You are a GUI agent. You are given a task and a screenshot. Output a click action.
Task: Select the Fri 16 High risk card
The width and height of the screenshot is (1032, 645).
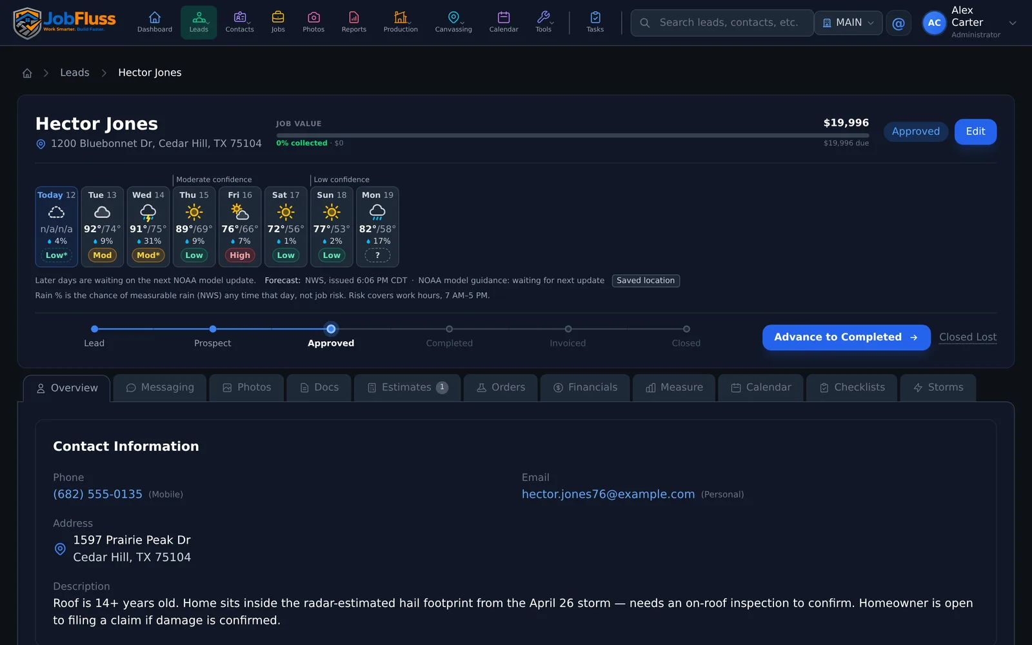coord(240,226)
